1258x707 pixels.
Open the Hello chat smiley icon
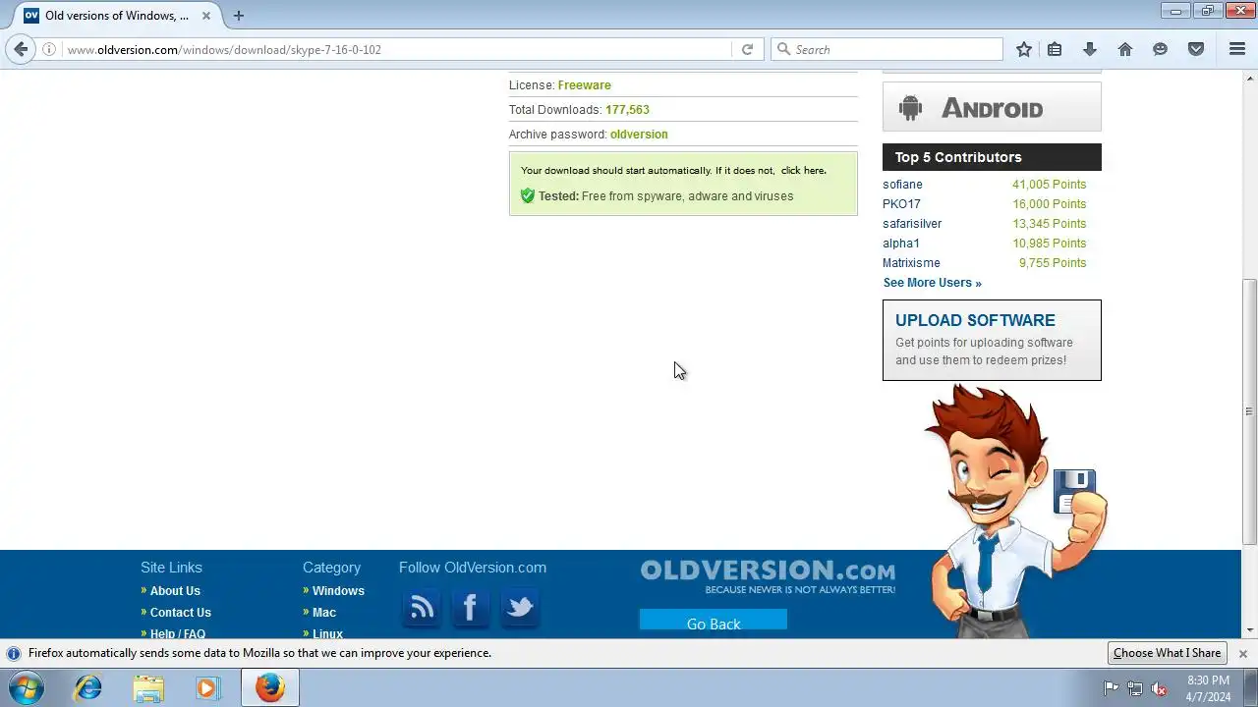[1161, 49]
